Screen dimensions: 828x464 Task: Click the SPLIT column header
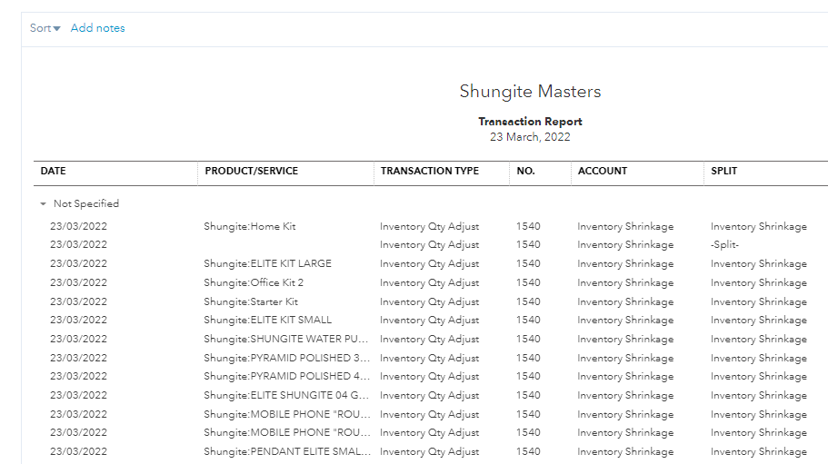click(724, 171)
